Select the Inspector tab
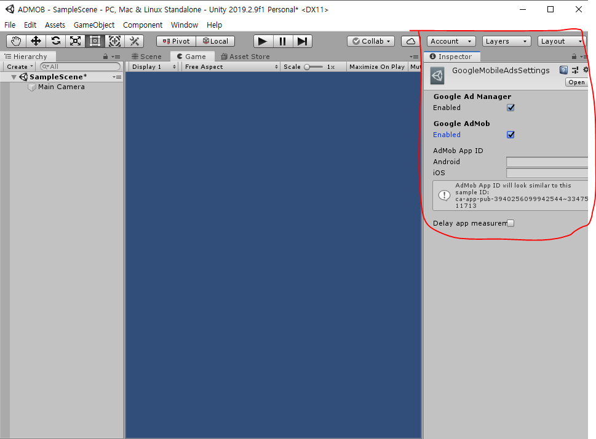Screen dimensions: 596x439 point(451,56)
